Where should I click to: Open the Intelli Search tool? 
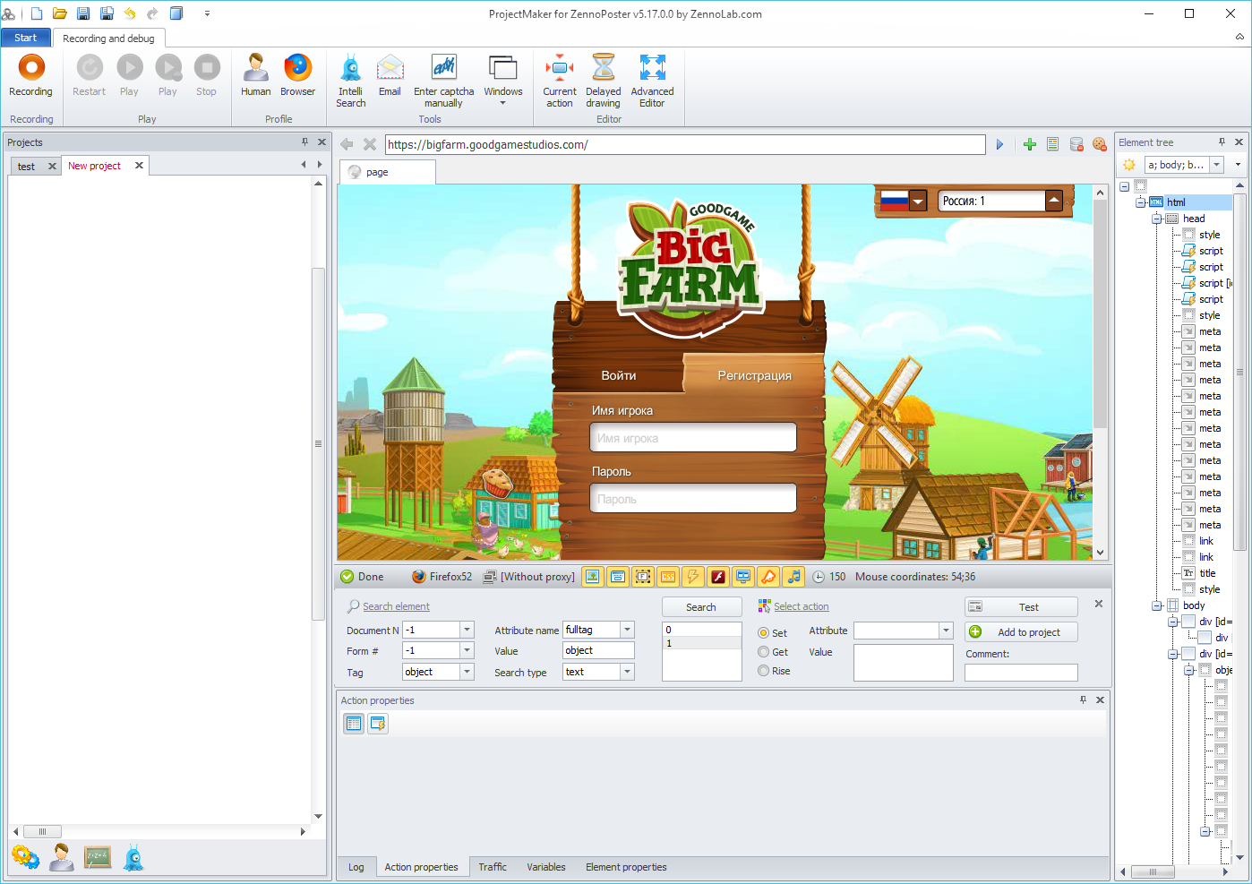click(x=350, y=69)
